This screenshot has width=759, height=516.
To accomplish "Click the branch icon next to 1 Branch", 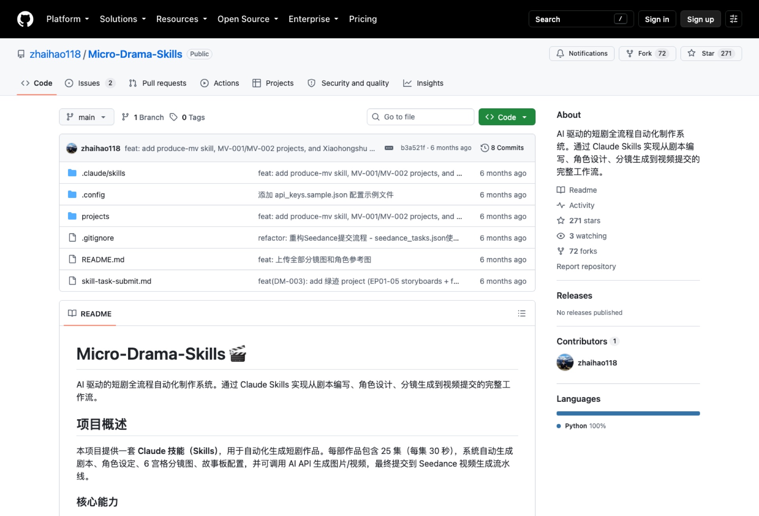I will click(x=125, y=117).
